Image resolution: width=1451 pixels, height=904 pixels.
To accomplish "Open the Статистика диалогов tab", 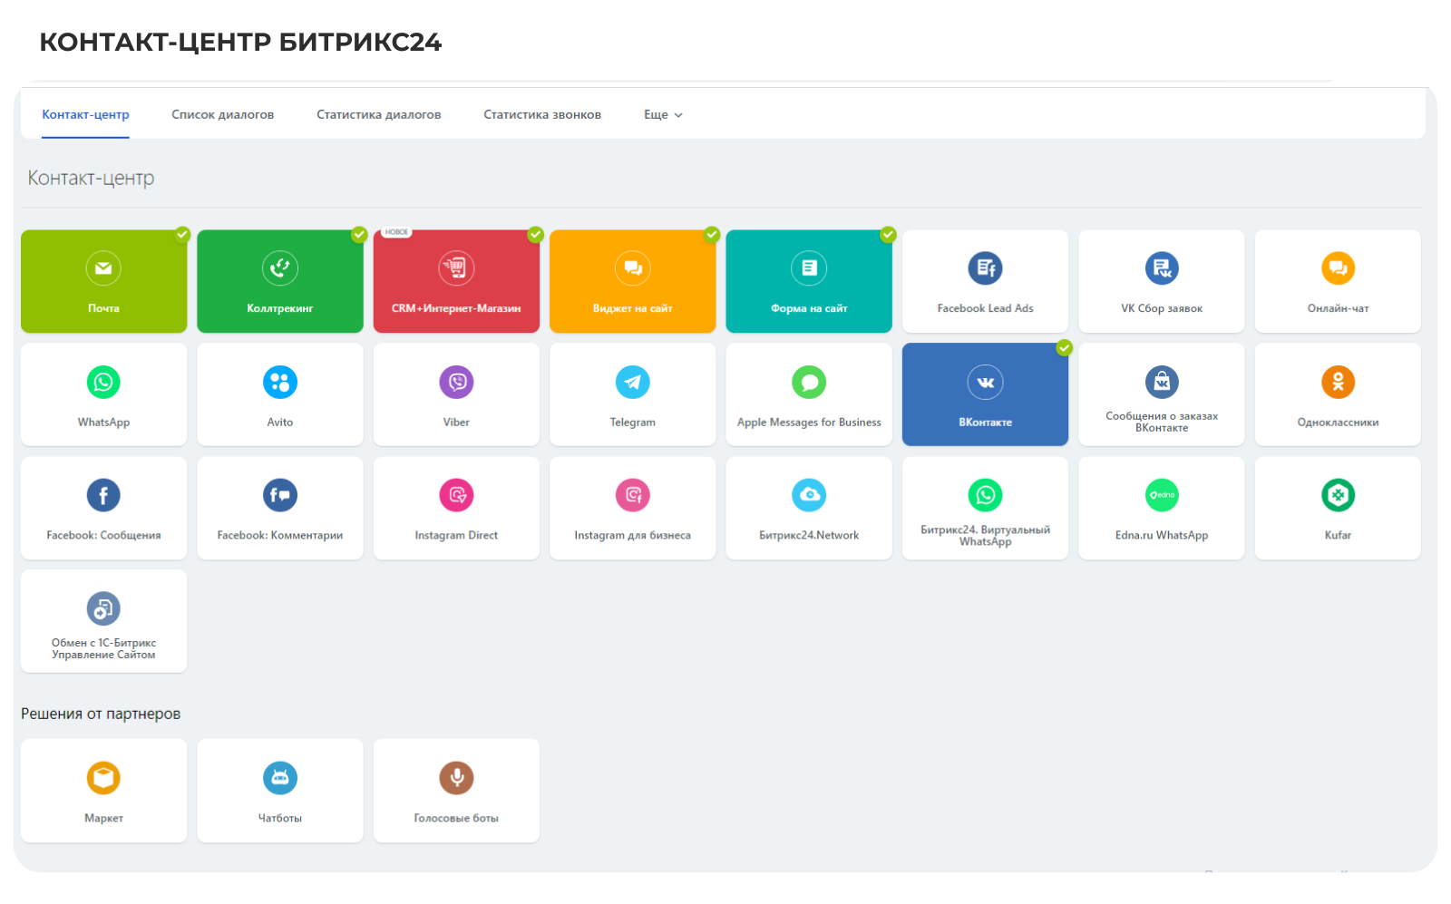I will (x=379, y=114).
